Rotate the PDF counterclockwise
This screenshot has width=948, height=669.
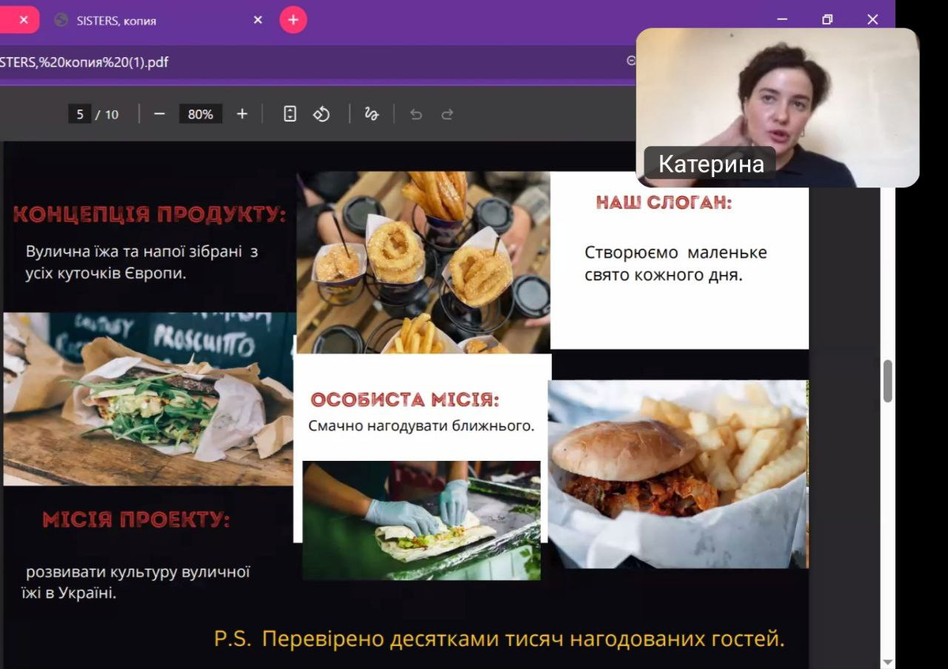[321, 114]
